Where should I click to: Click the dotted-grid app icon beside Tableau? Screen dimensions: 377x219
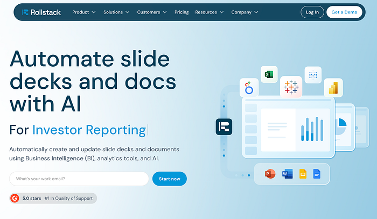(x=313, y=75)
